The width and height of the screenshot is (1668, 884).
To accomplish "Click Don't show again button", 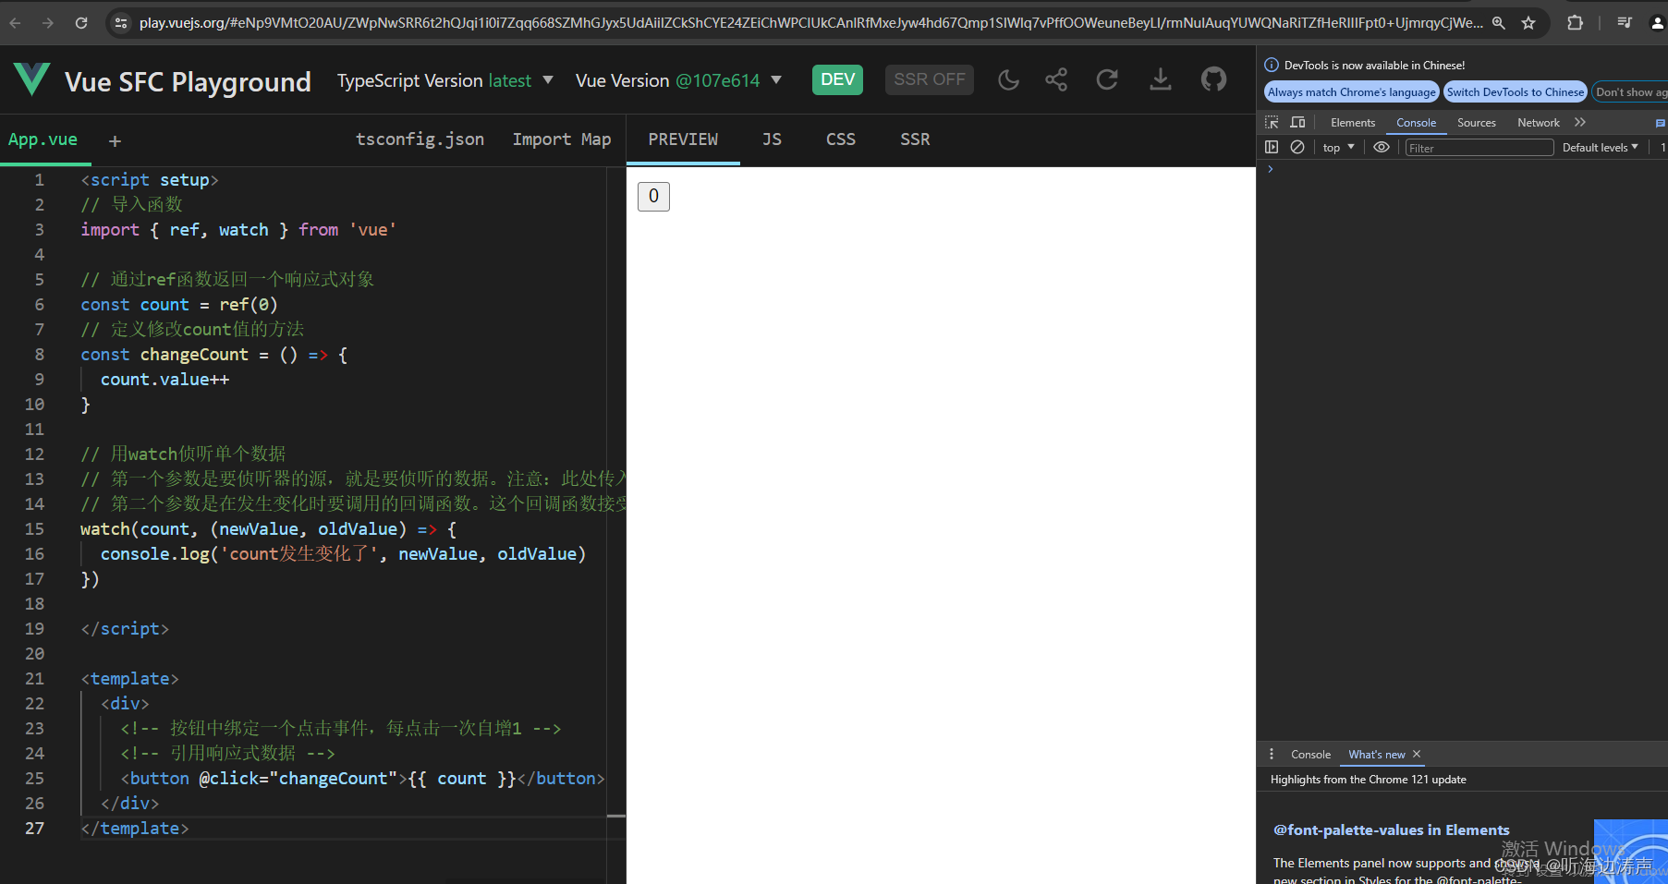I will coord(1631,91).
